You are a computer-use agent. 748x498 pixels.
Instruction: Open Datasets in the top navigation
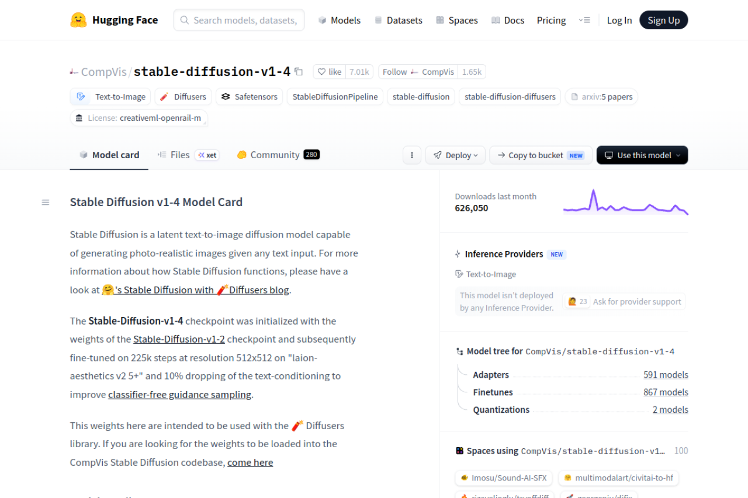pyautogui.click(x=398, y=20)
